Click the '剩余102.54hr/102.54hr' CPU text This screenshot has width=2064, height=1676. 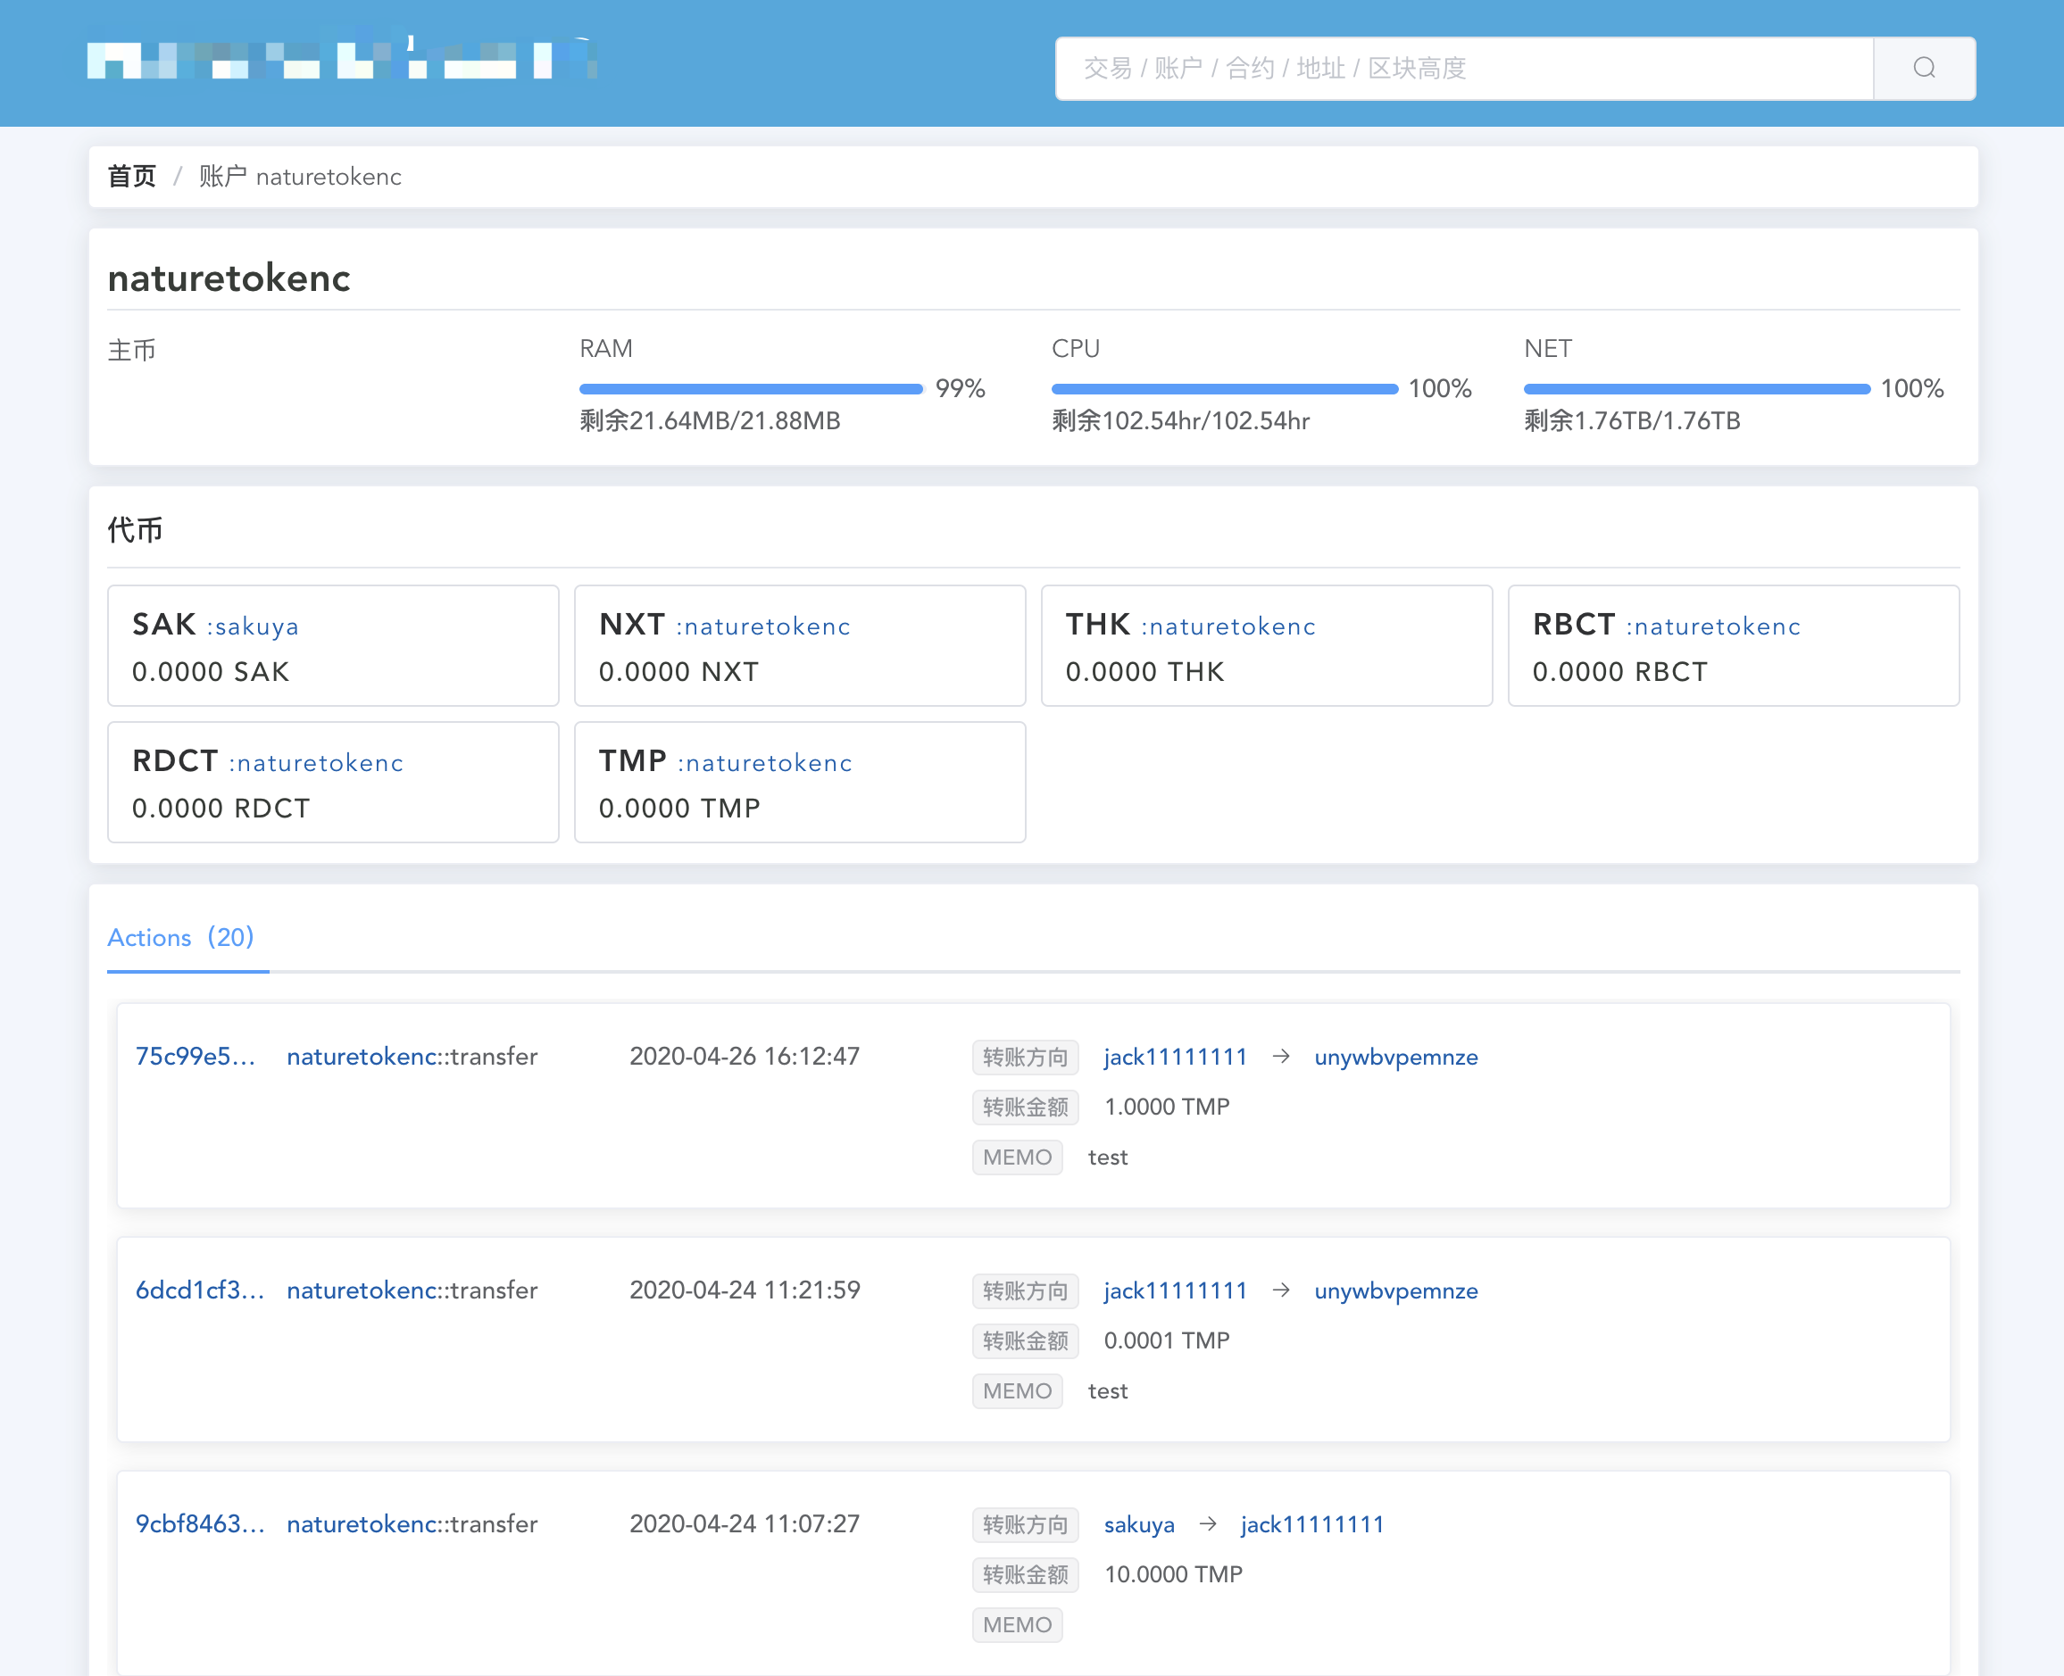point(1181,421)
